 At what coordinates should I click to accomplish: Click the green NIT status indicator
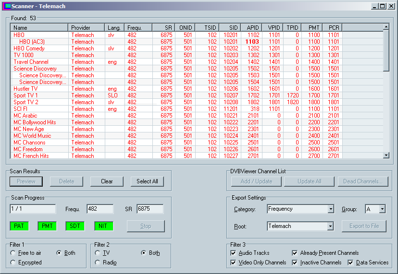click(x=103, y=226)
